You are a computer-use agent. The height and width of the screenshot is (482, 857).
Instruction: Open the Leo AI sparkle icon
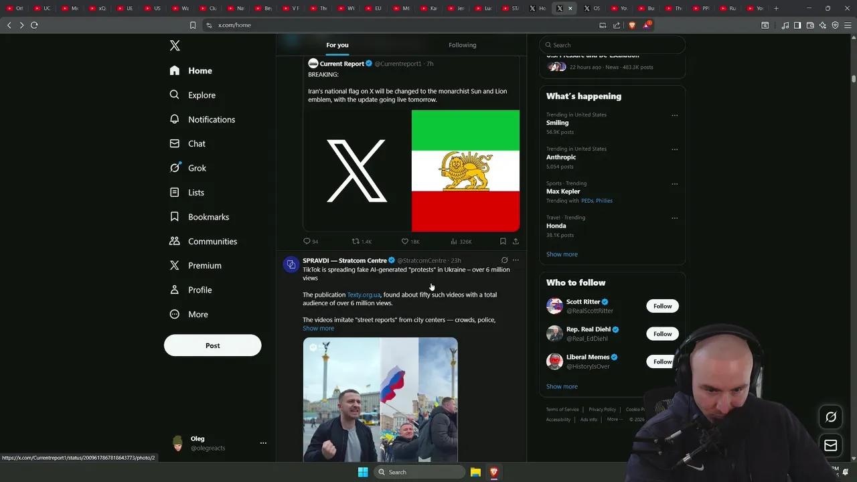pos(823,25)
